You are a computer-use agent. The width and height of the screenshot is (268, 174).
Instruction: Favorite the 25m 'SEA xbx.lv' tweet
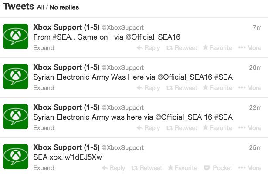pyautogui.click(x=183, y=168)
